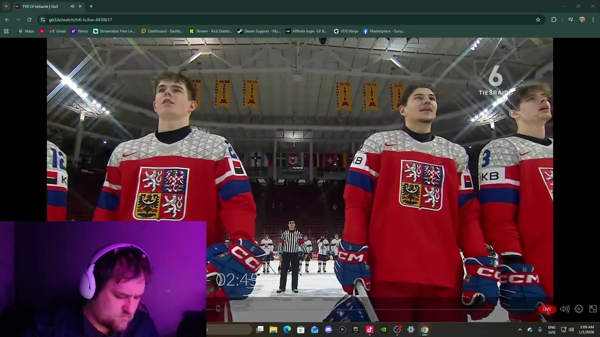600x337 pixels.
Task: Close the TV6 LV tiešsaitē tab
Action: click(80, 7)
